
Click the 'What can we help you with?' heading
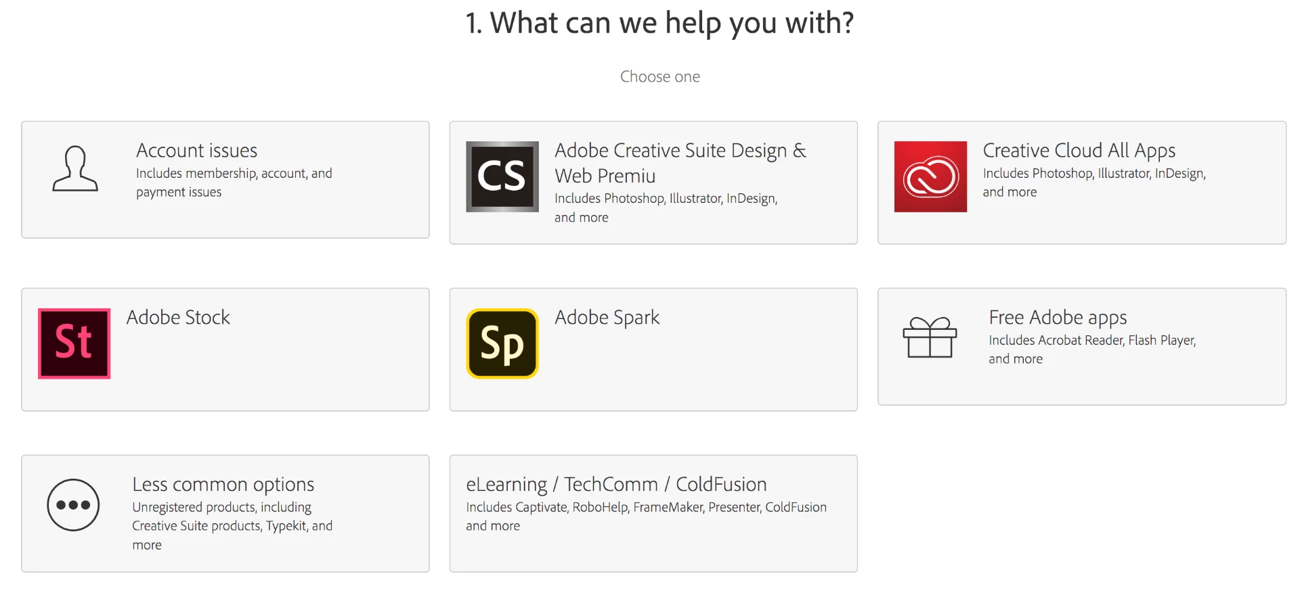point(659,23)
